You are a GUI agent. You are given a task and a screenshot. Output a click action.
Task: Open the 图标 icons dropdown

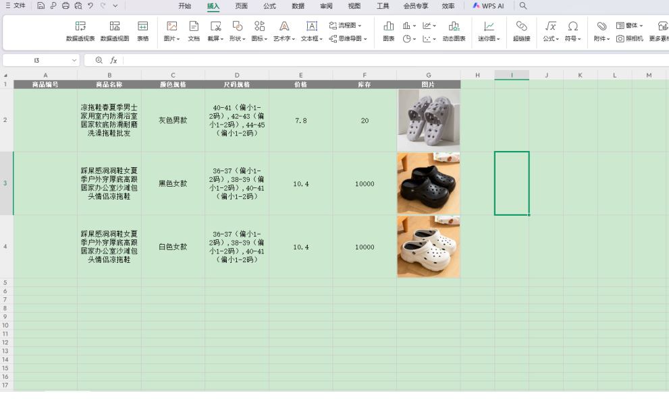coord(259,32)
